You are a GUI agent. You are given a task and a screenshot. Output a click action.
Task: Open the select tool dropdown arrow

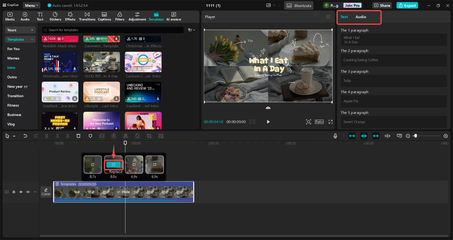pyautogui.click(x=14, y=136)
